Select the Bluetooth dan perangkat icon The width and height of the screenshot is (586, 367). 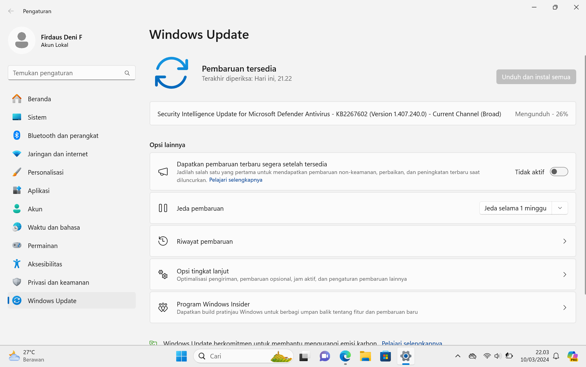[x=17, y=135]
